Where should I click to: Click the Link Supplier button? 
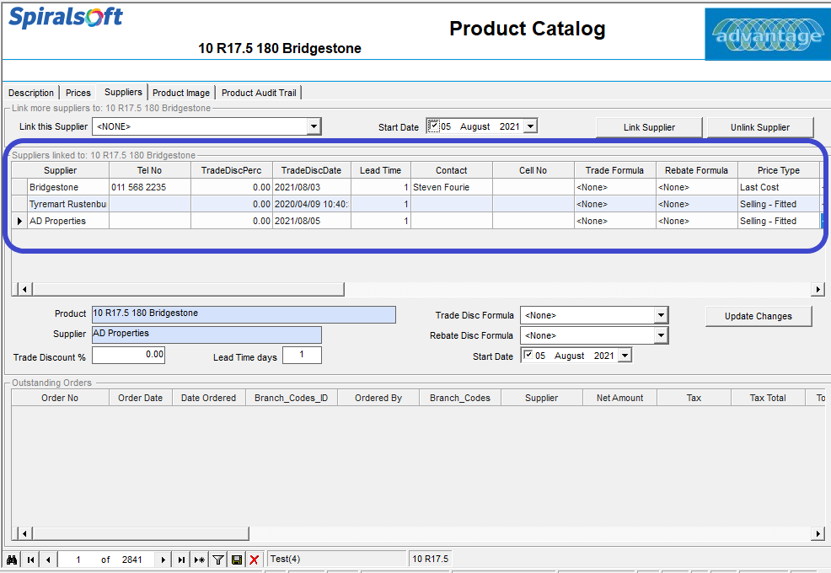point(649,127)
